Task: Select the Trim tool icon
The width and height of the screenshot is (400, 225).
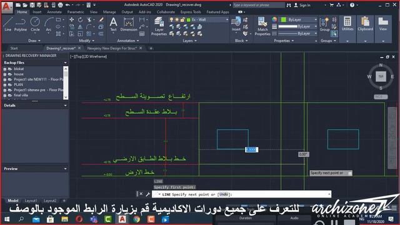Action: point(89,19)
